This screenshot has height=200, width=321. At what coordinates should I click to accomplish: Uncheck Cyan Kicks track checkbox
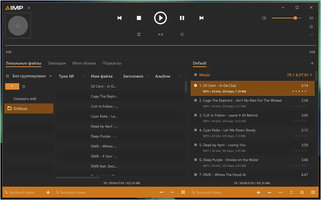point(196,130)
